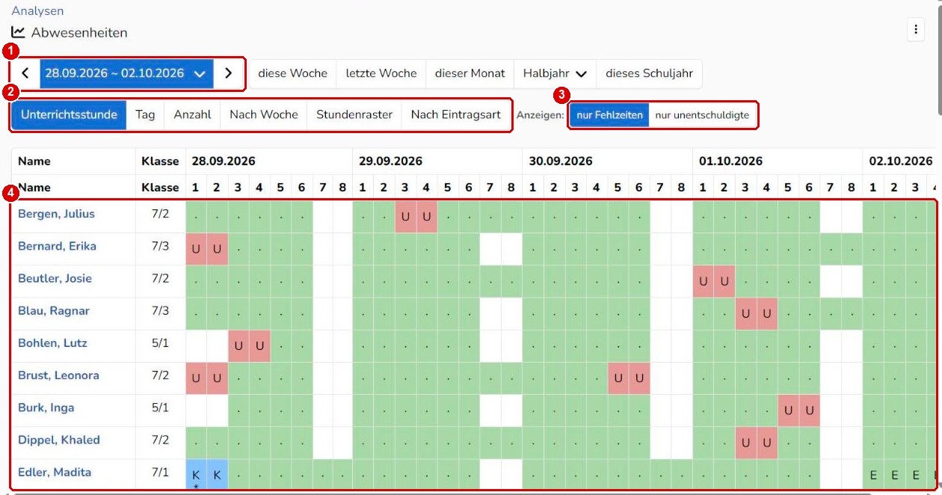Enable the nur Fehlzeiten filter

pos(609,115)
